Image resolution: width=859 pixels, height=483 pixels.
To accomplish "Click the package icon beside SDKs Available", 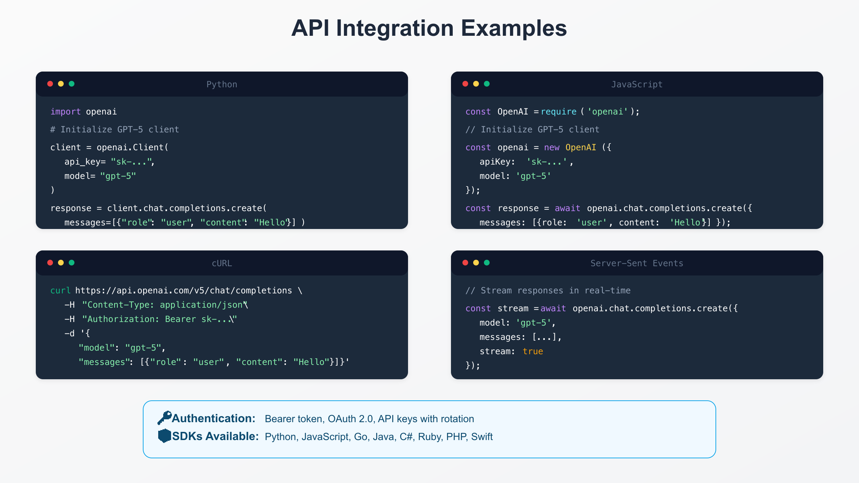I will click(165, 436).
